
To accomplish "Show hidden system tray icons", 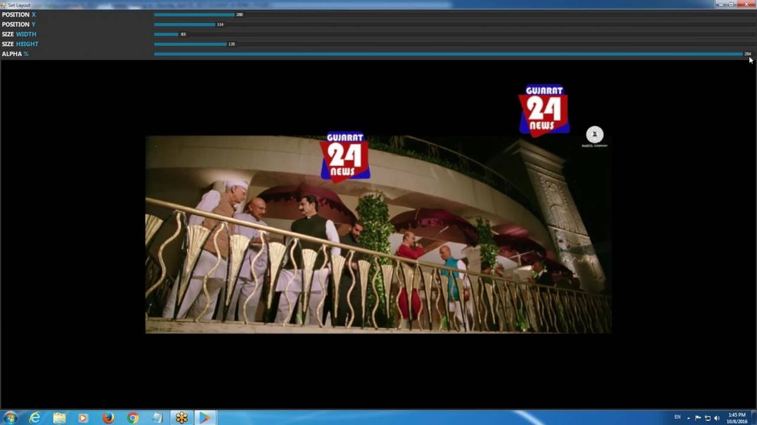I will pos(688,418).
